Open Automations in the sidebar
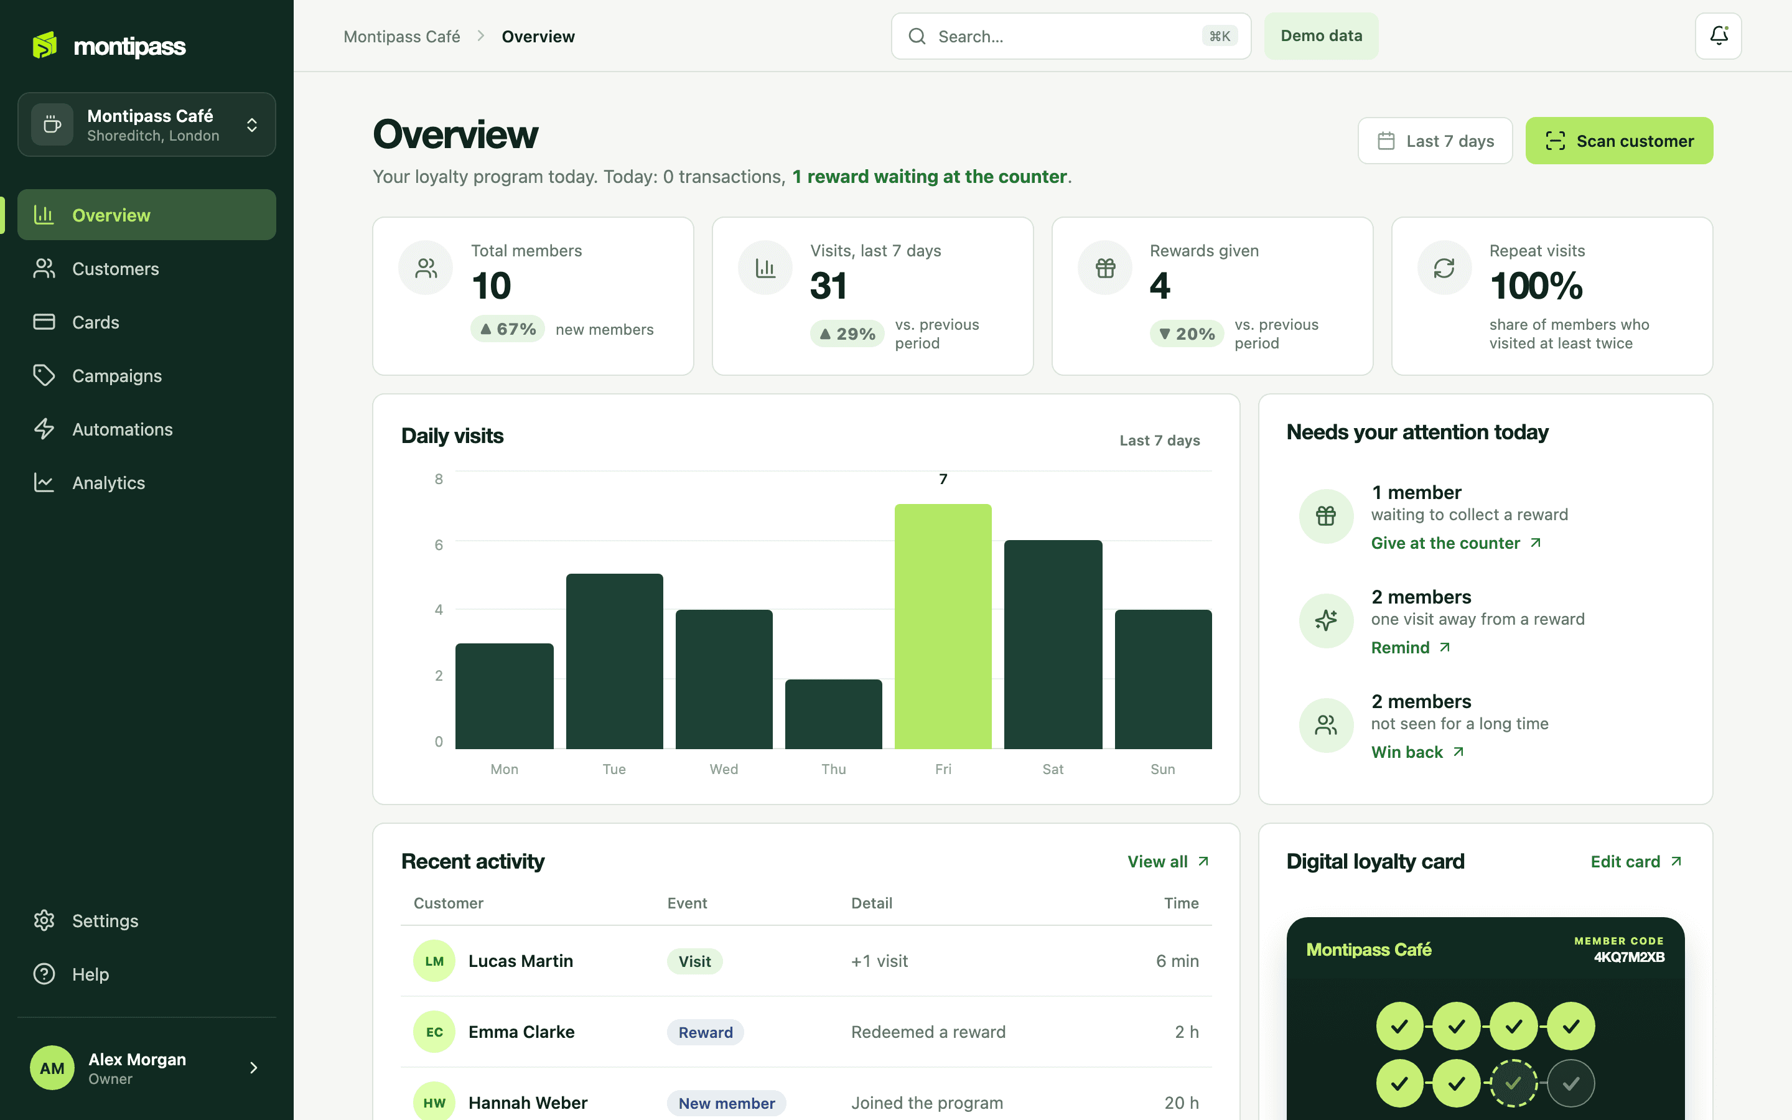Viewport: 1792px width, 1120px height. click(x=147, y=429)
